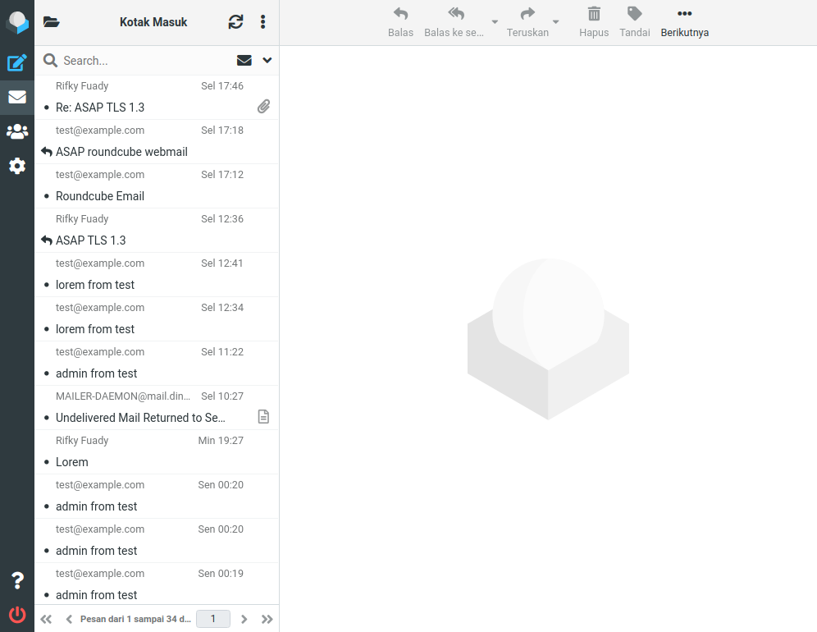
Task: Click the Tandai tag button
Action: (x=634, y=22)
